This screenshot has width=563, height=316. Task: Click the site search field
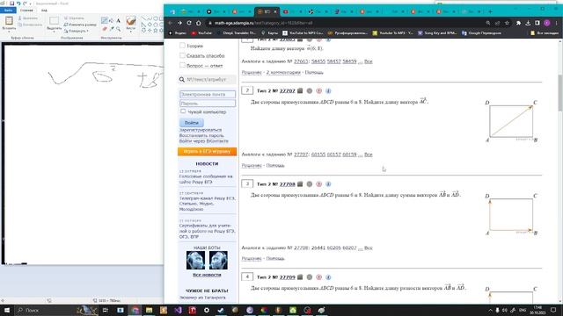pyautogui.click(x=208, y=79)
